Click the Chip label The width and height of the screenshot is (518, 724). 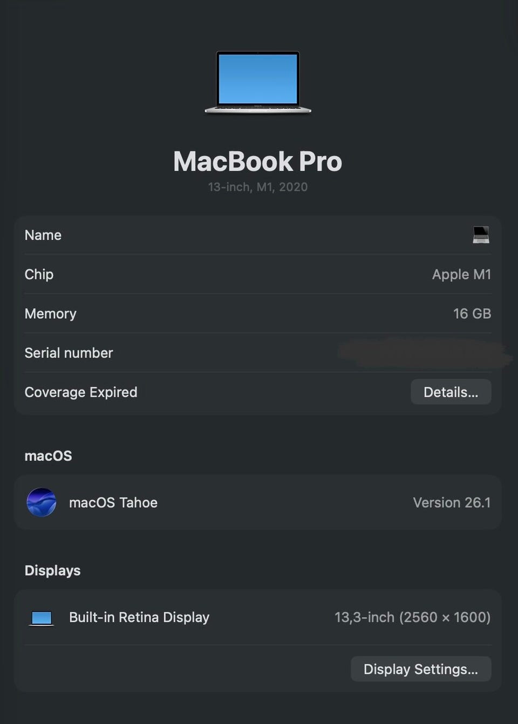point(39,274)
